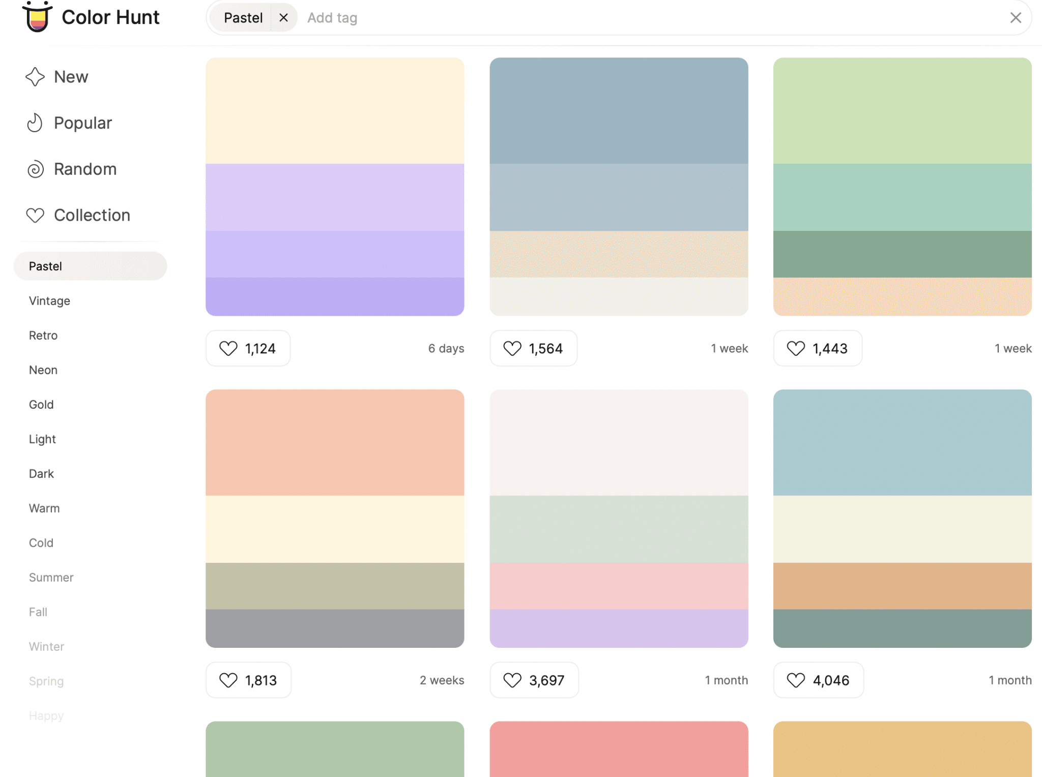This screenshot has height=777, width=1042.
Task: Open the New palettes sparkle icon
Action: [x=35, y=77]
